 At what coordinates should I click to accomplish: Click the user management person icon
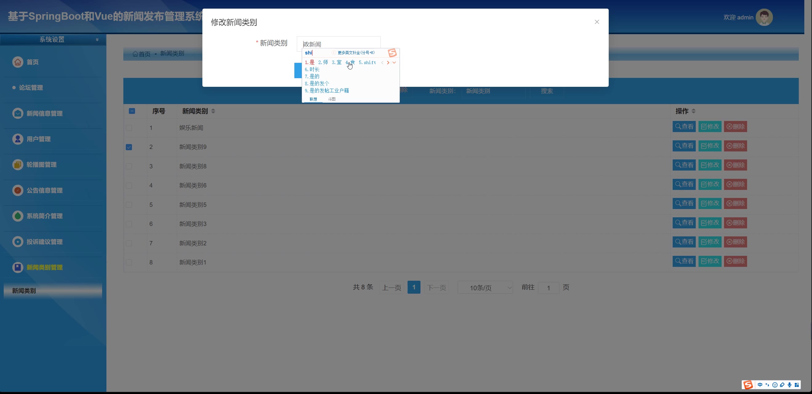pyautogui.click(x=18, y=139)
